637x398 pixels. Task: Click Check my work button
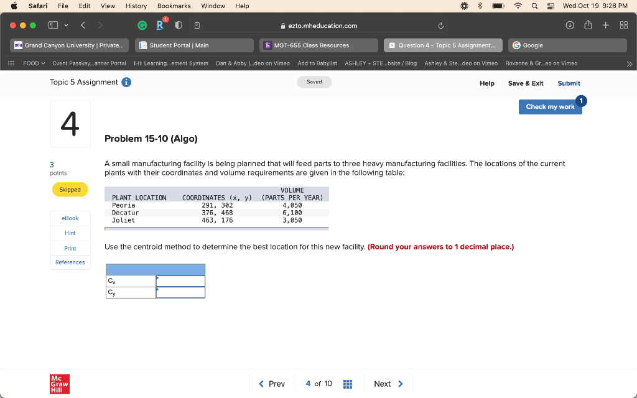coord(550,107)
